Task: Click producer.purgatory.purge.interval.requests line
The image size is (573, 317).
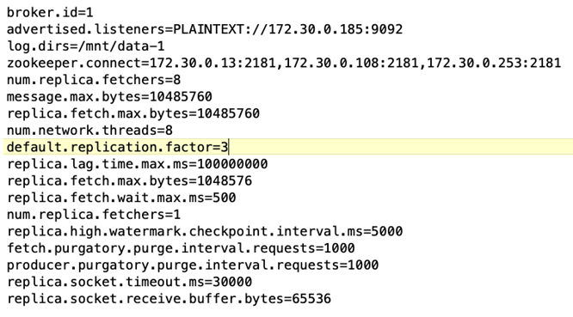Action: tap(193, 265)
